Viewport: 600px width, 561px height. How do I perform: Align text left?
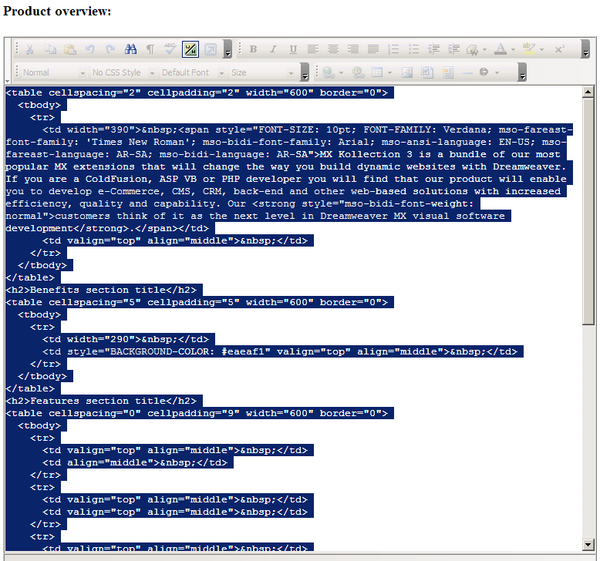tap(313, 49)
